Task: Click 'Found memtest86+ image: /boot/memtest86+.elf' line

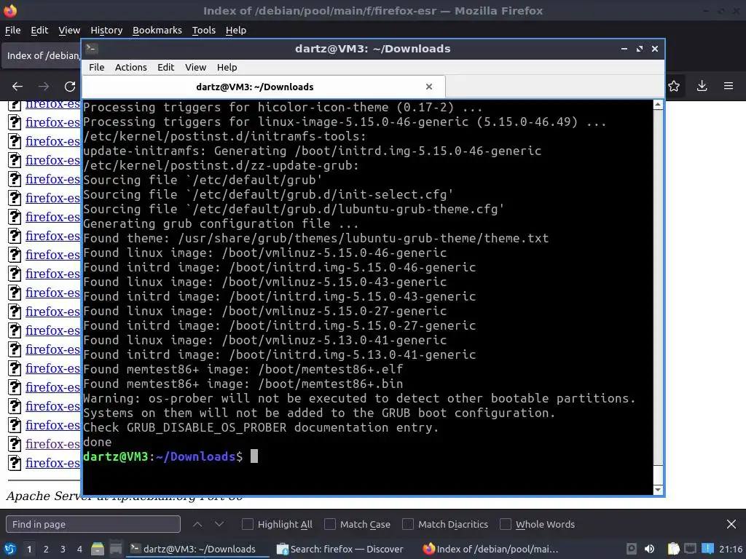Action: [x=243, y=369]
